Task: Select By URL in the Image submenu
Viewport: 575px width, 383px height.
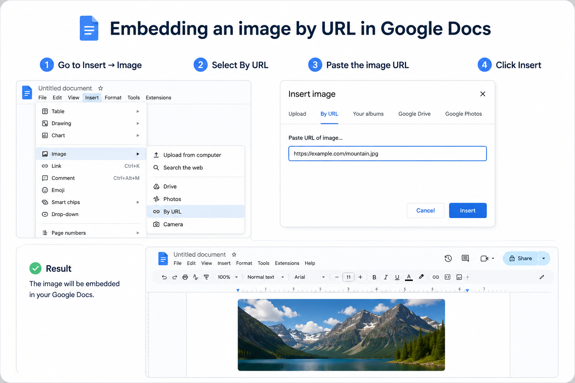Action: (195, 212)
